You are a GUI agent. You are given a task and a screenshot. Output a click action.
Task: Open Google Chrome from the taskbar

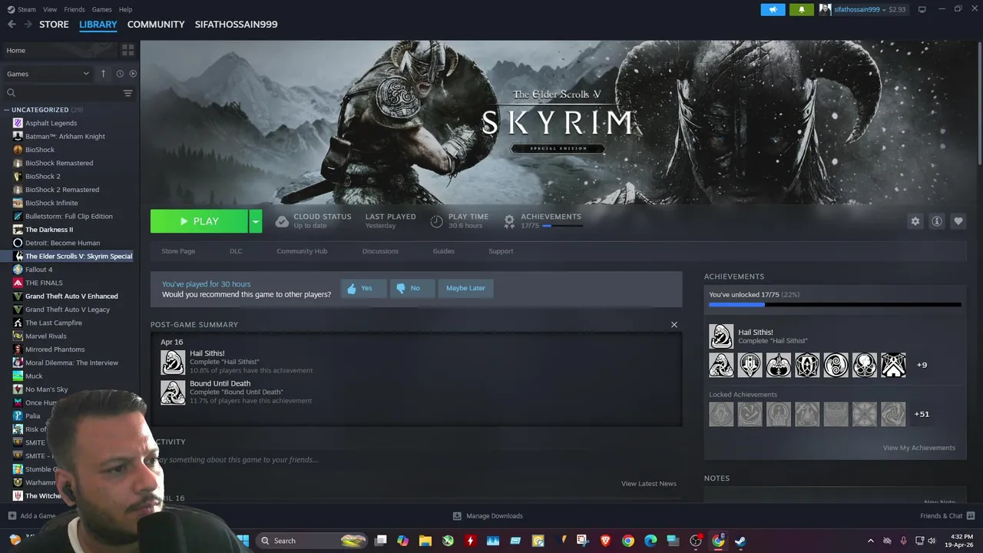click(628, 541)
